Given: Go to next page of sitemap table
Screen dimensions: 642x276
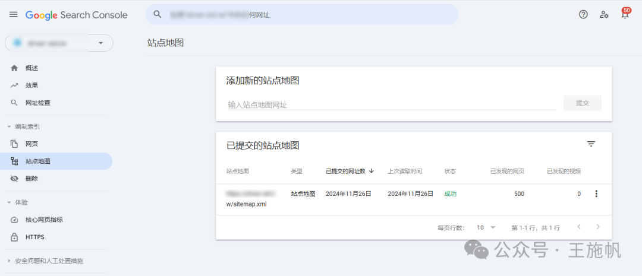Looking at the screenshot, I should click(598, 227).
